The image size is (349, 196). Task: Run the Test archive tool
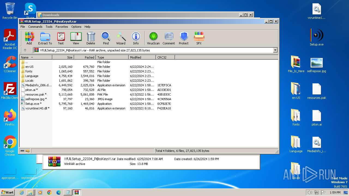tap(61, 38)
